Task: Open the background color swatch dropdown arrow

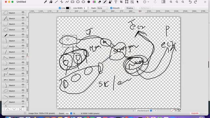Action: (x=176, y=110)
